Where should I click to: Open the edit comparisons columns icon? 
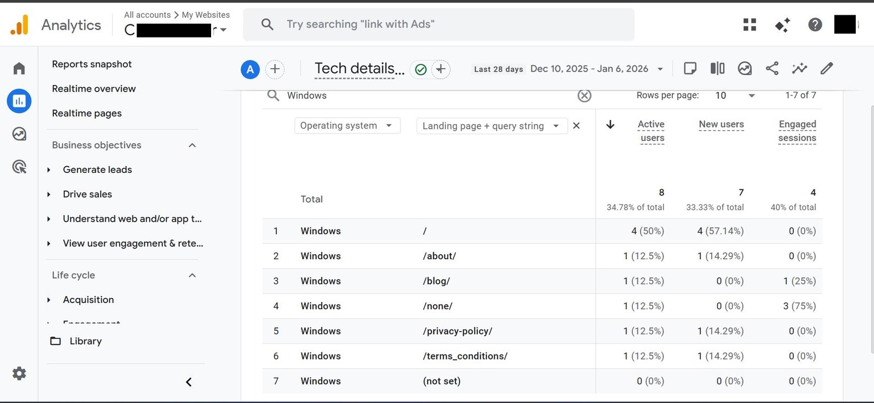point(718,69)
